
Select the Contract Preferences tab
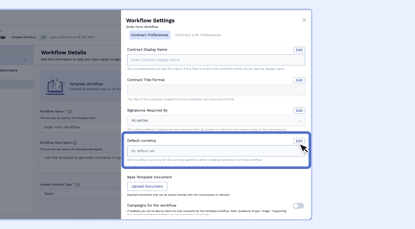tap(150, 35)
